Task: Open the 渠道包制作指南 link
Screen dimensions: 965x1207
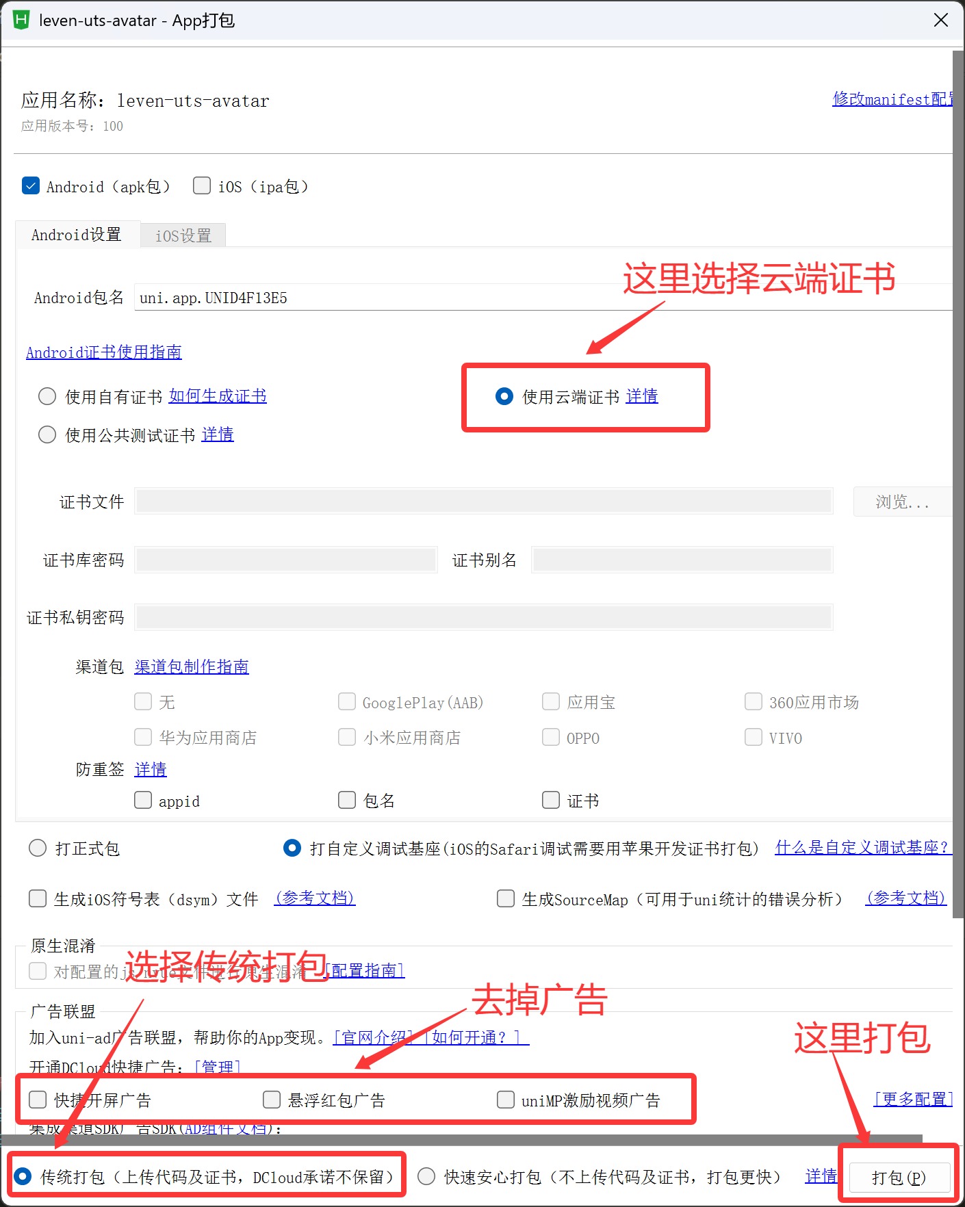Action: (192, 666)
